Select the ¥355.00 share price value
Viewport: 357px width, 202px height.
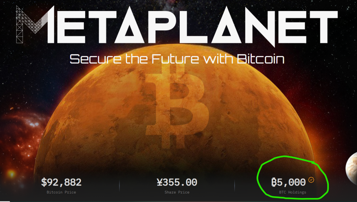[x=177, y=182]
